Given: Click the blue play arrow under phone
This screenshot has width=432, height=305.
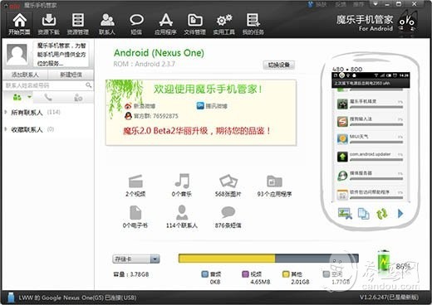Looking at the screenshot, I should click(x=400, y=213).
